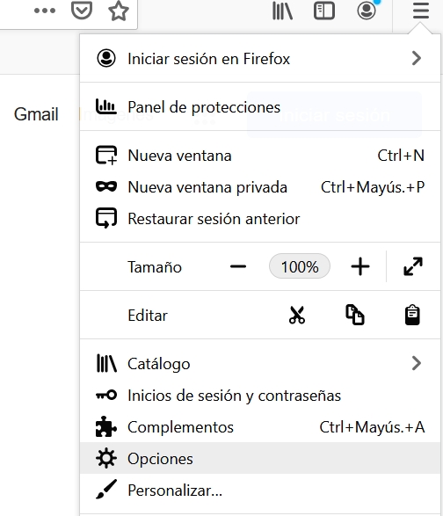Open Panel de protecciones
The height and width of the screenshot is (516, 443).
pos(260,107)
